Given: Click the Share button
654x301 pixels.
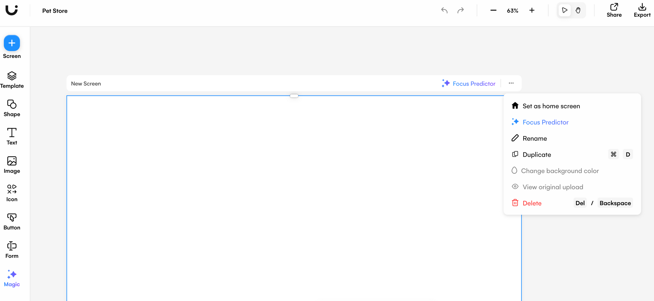Looking at the screenshot, I should click(x=614, y=10).
